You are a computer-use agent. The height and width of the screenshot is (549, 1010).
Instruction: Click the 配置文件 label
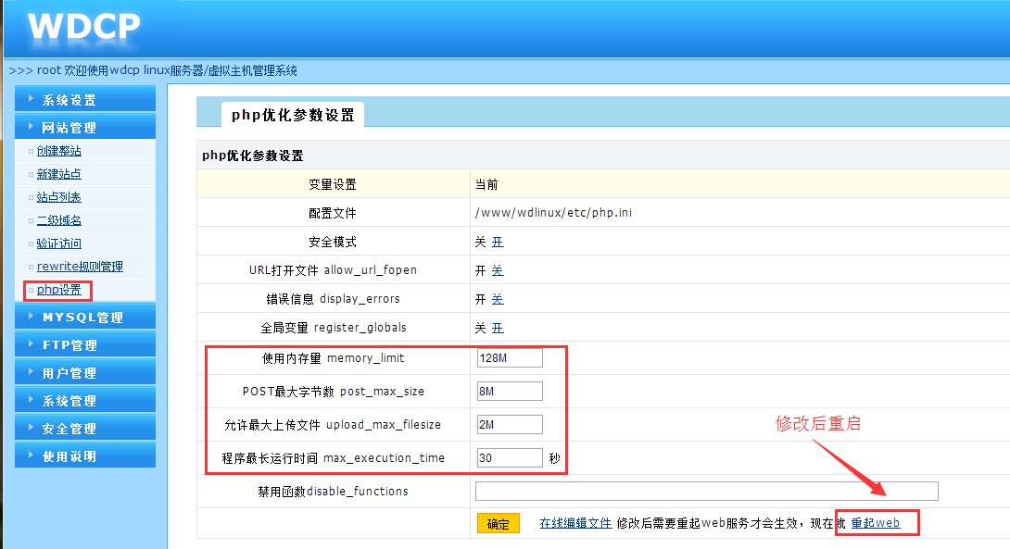(333, 213)
